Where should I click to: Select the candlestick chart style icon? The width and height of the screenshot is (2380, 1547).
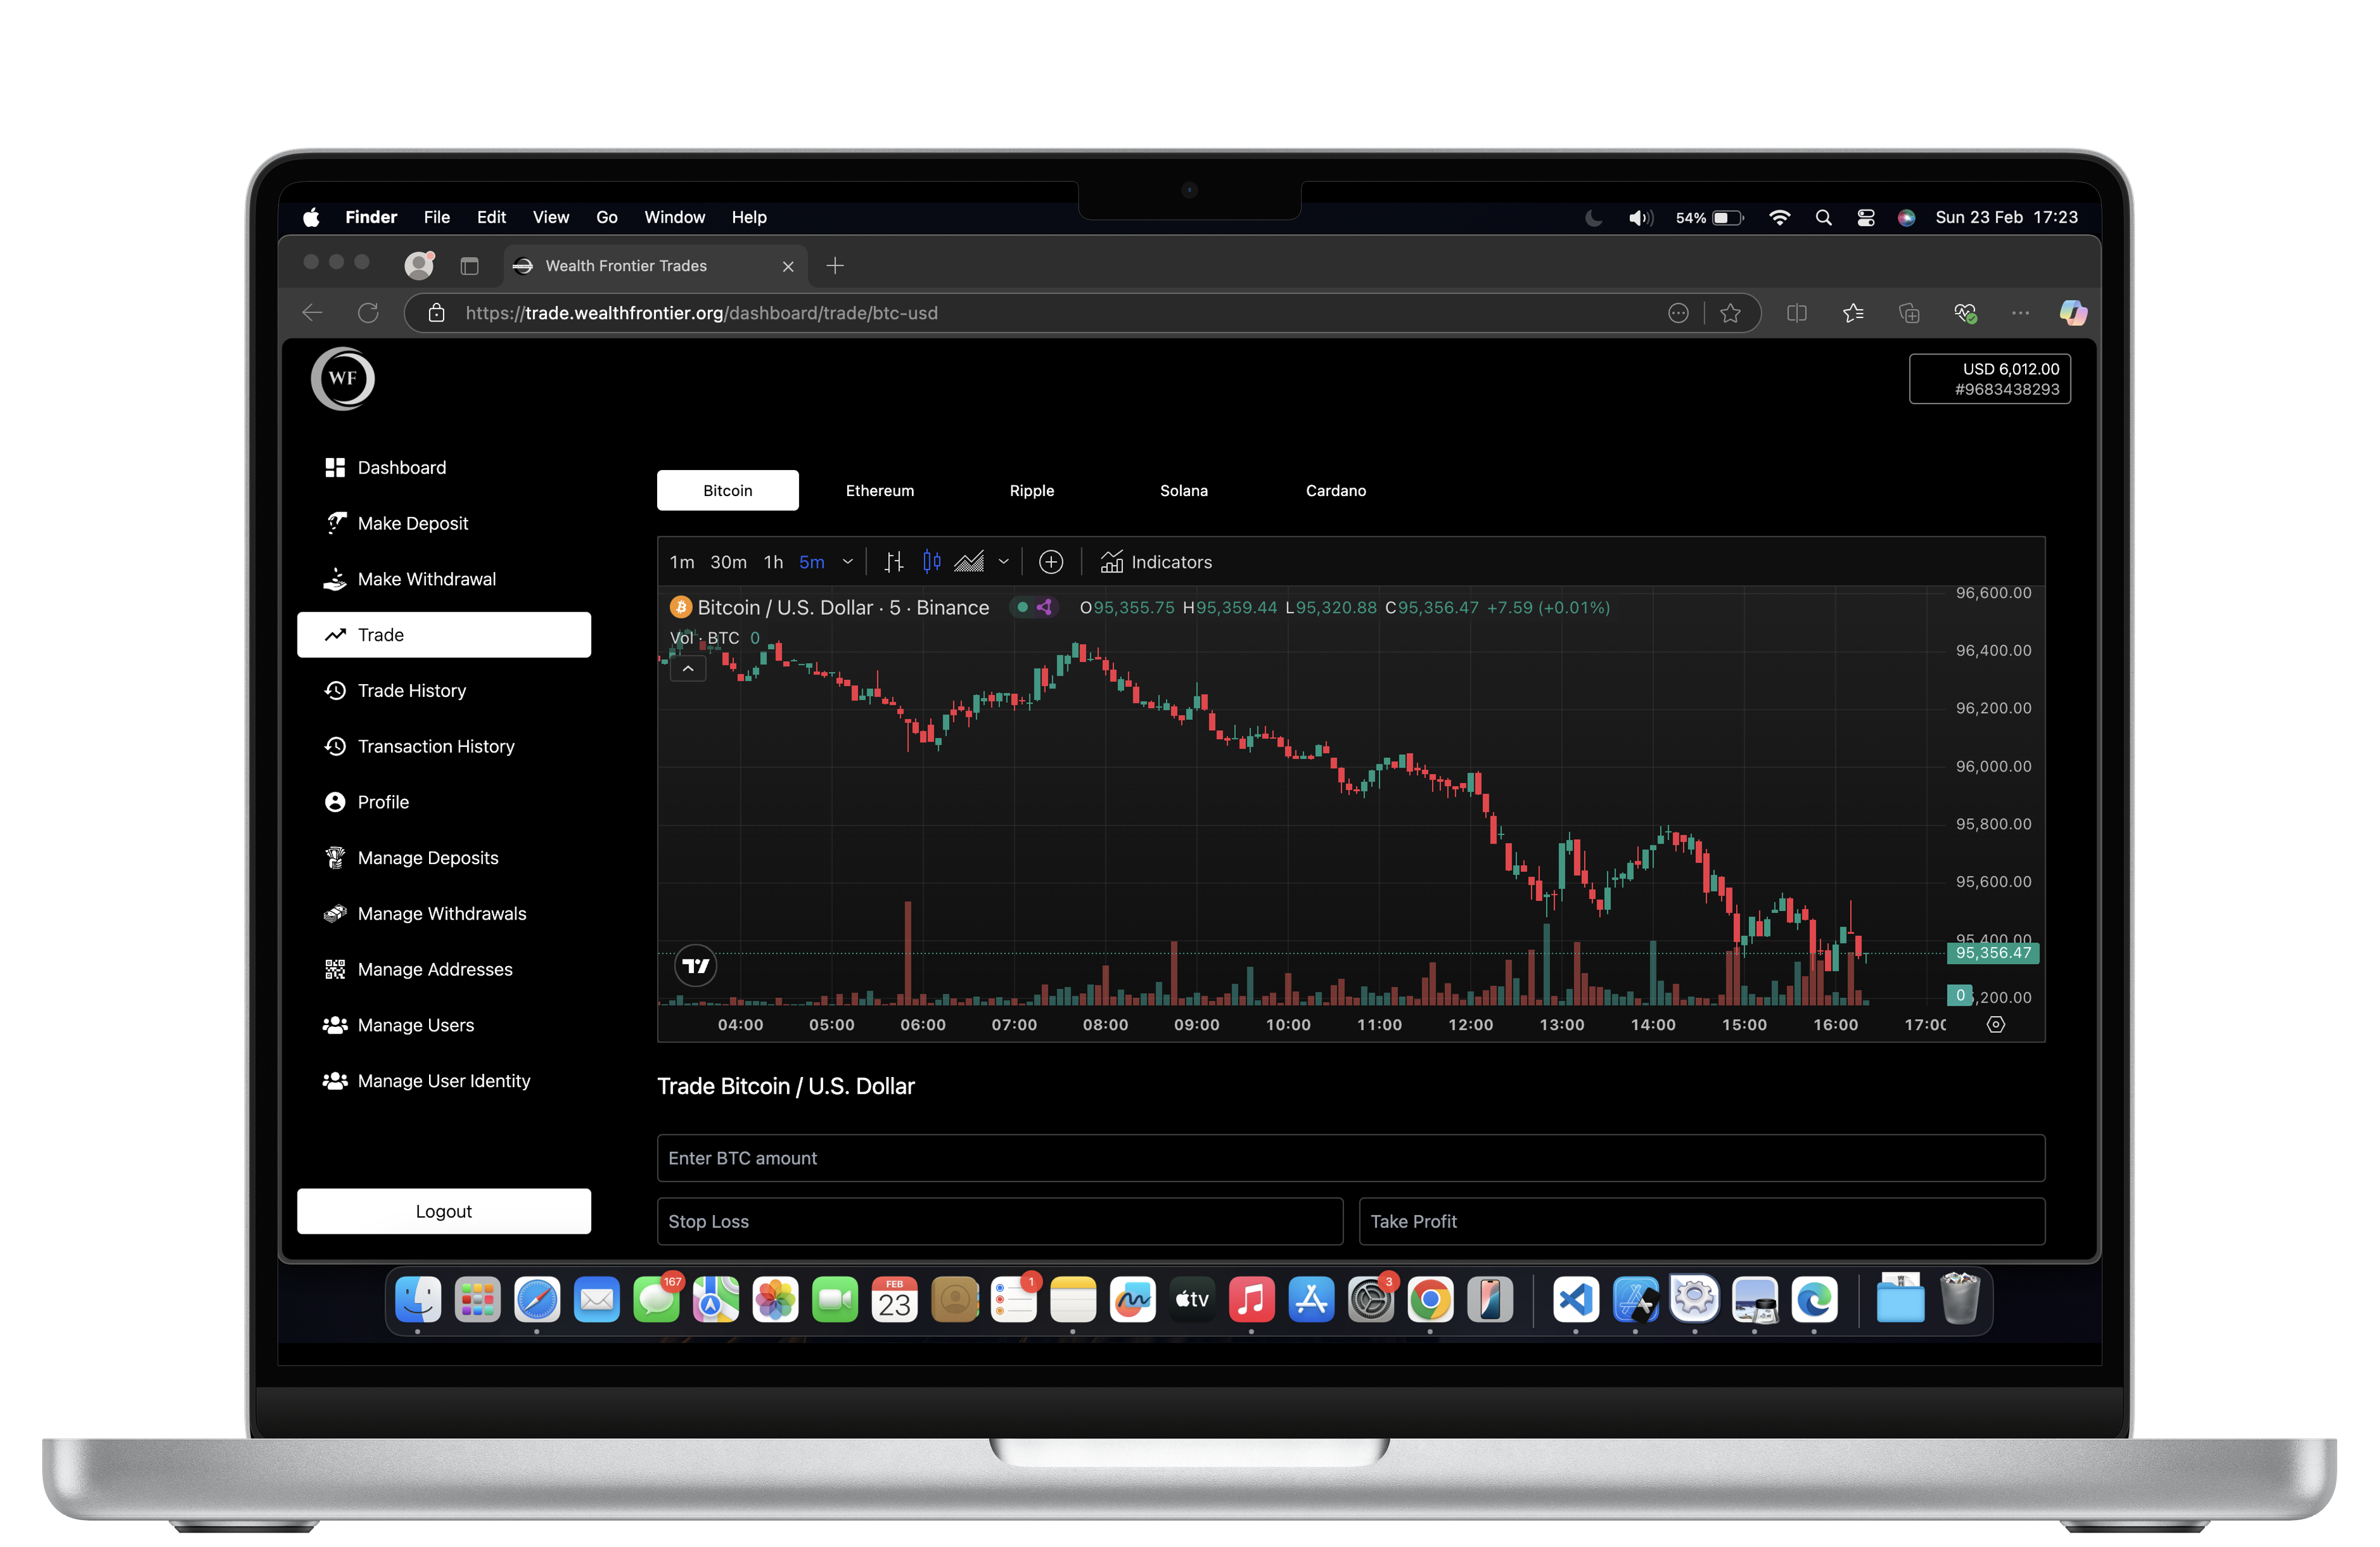click(931, 562)
